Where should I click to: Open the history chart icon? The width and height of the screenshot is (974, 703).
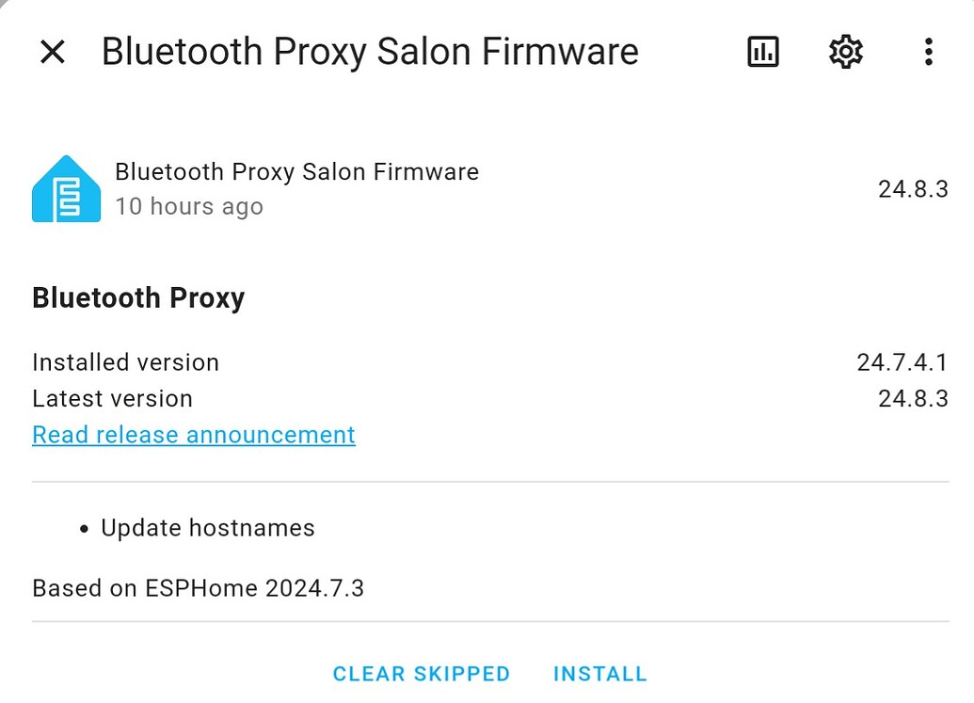point(763,52)
